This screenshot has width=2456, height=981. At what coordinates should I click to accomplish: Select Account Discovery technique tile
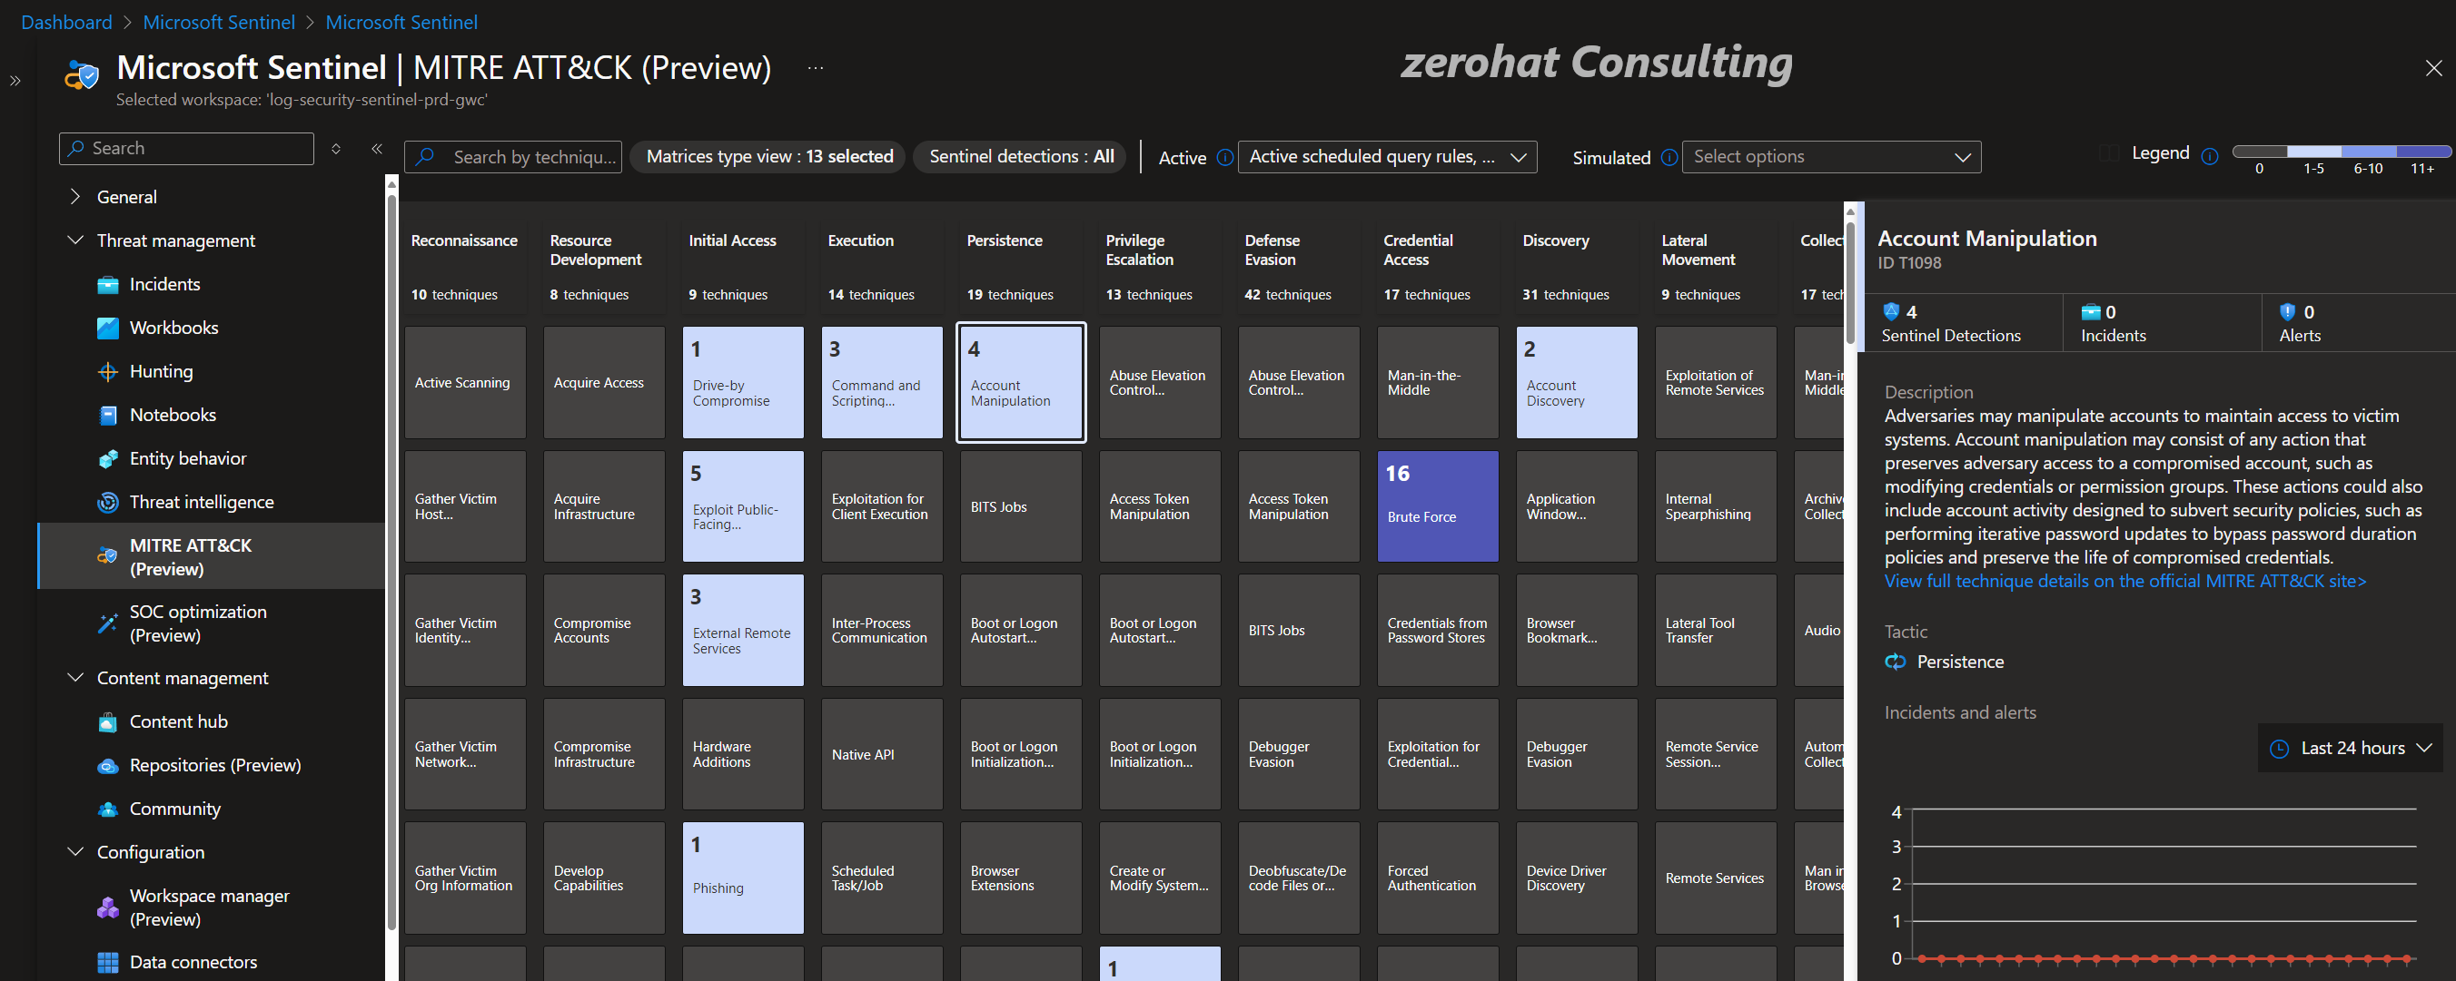pos(1576,383)
